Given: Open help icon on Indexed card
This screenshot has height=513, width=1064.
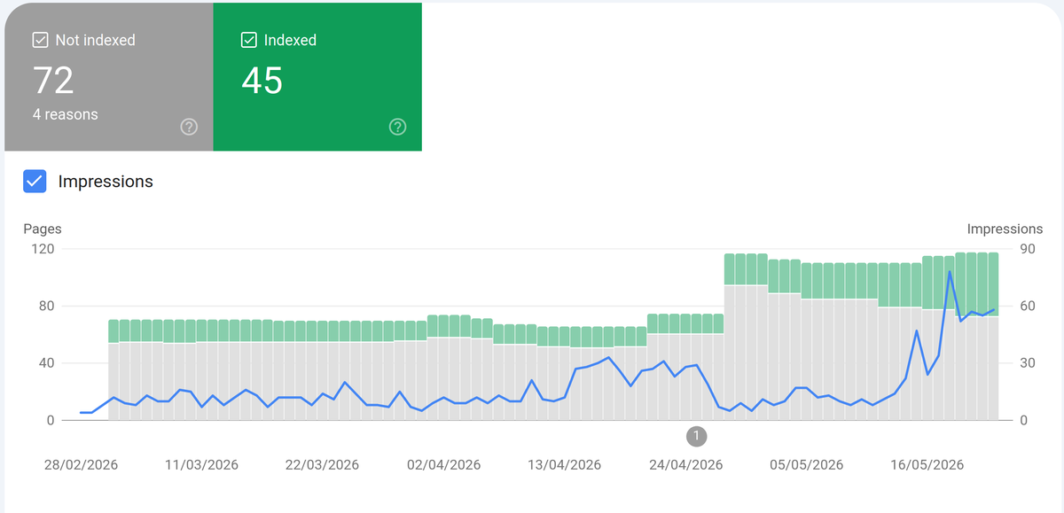Looking at the screenshot, I should tap(398, 127).
